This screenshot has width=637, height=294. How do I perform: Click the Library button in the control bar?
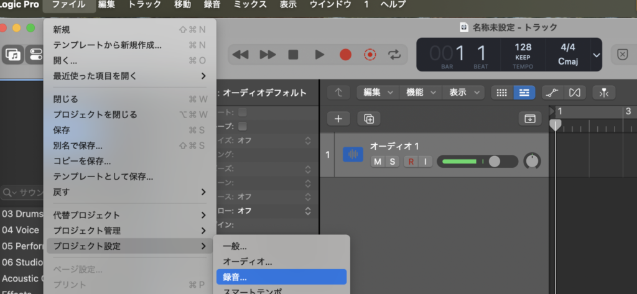pos(12,55)
